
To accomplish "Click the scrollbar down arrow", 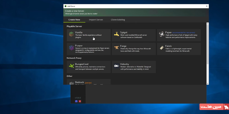I will [208, 84].
